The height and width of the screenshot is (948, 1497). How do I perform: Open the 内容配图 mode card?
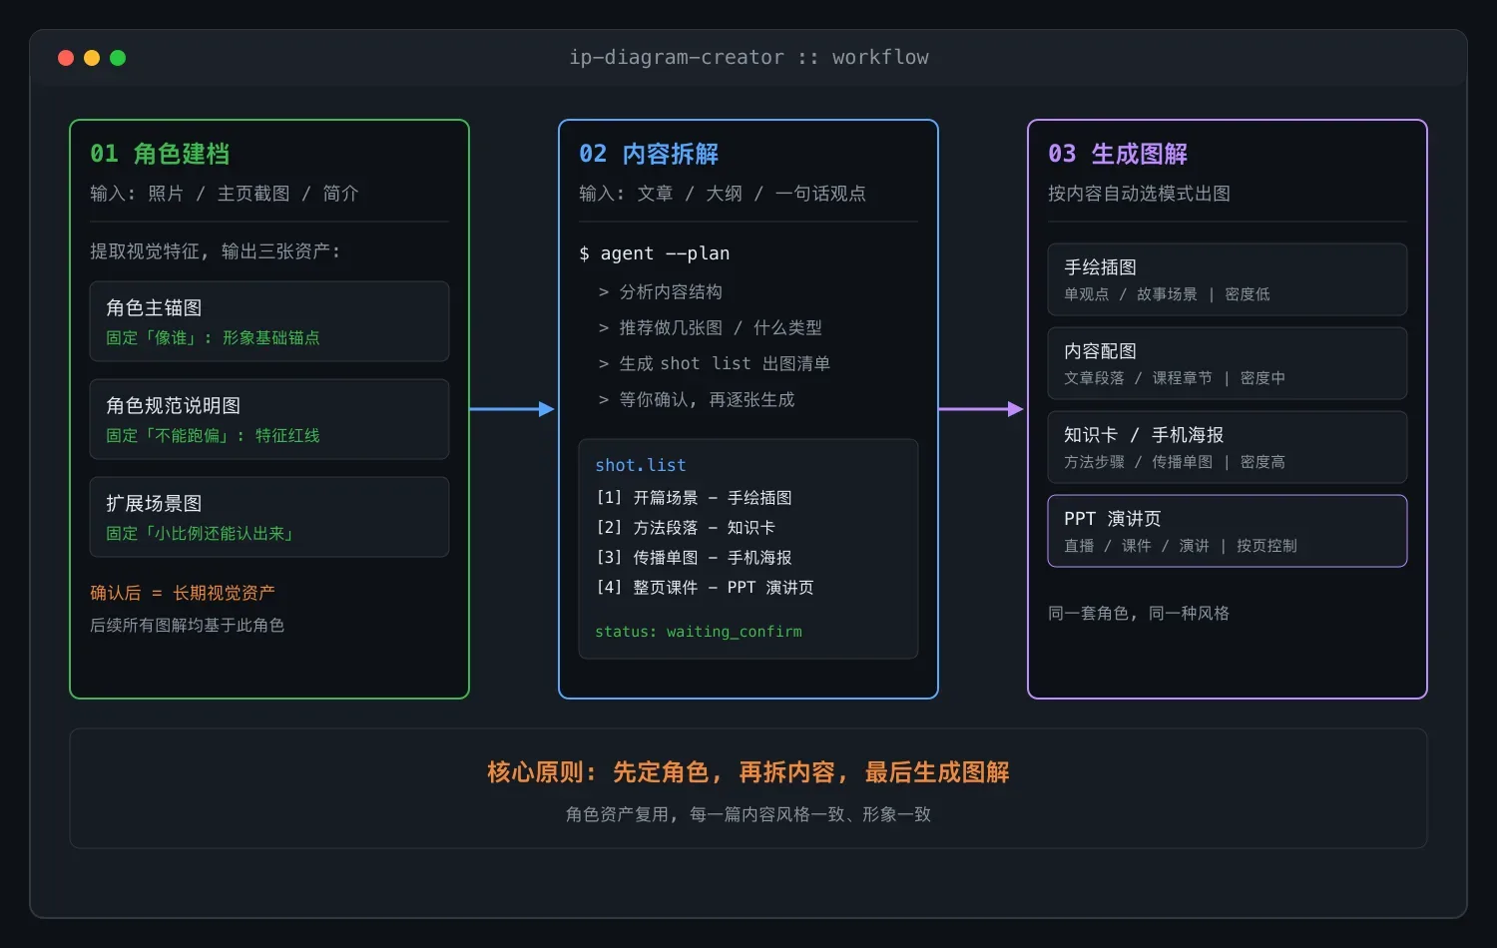[x=1228, y=363]
